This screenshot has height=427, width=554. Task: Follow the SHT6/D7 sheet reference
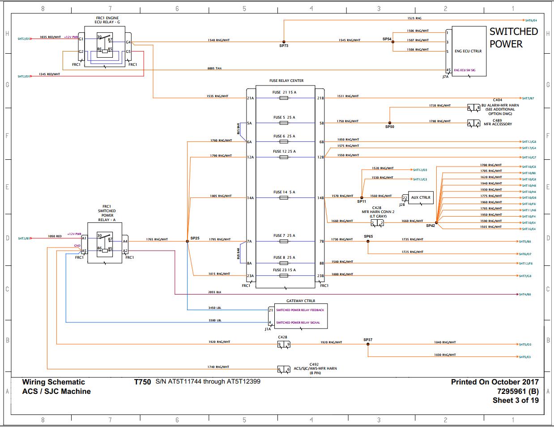525,254
